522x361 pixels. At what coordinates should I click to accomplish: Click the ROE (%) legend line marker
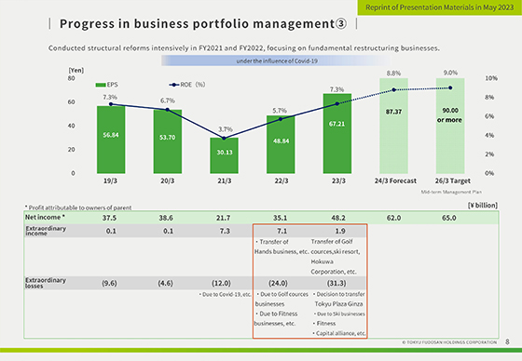click(x=174, y=85)
